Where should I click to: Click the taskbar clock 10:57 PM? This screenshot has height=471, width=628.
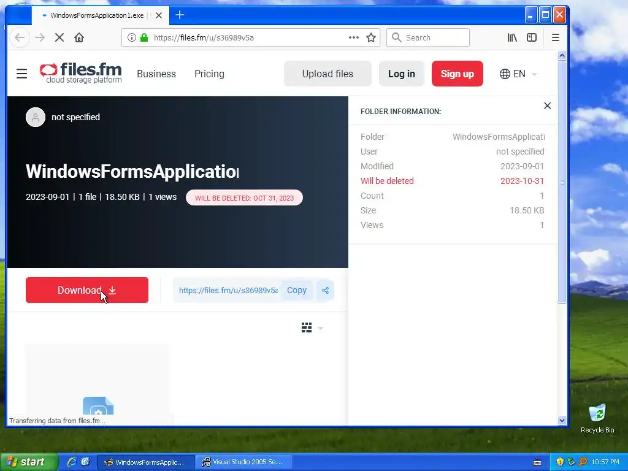point(605,462)
